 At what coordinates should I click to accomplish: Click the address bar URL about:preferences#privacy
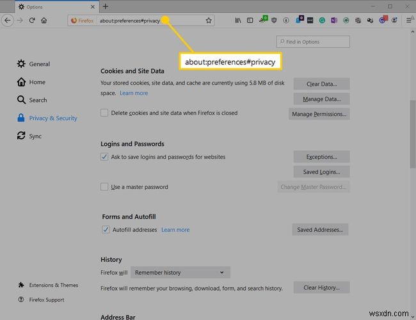point(130,20)
